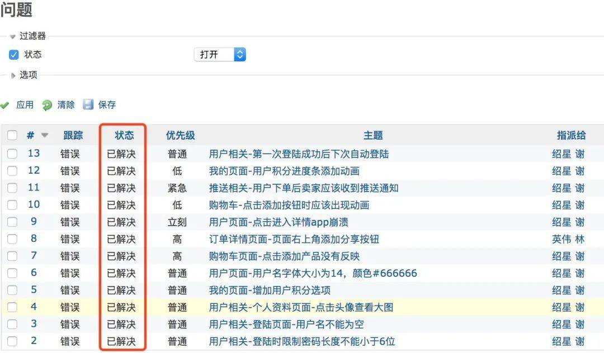Viewport: 604px width, 353px height.
Task: Check the box for issue 13
Action: pos(12,154)
